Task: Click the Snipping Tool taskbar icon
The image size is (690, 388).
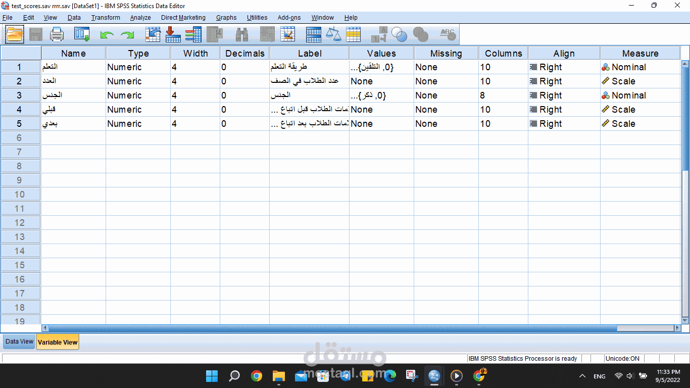Action: point(412,376)
